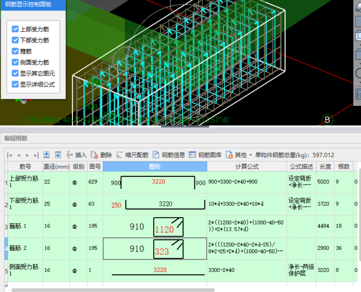Open 缩尺配筋 tool
The height and width of the screenshot is (292, 361).
pyautogui.click(x=132, y=155)
